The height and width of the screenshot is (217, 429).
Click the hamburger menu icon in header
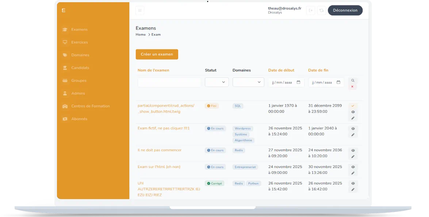(x=140, y=11)
